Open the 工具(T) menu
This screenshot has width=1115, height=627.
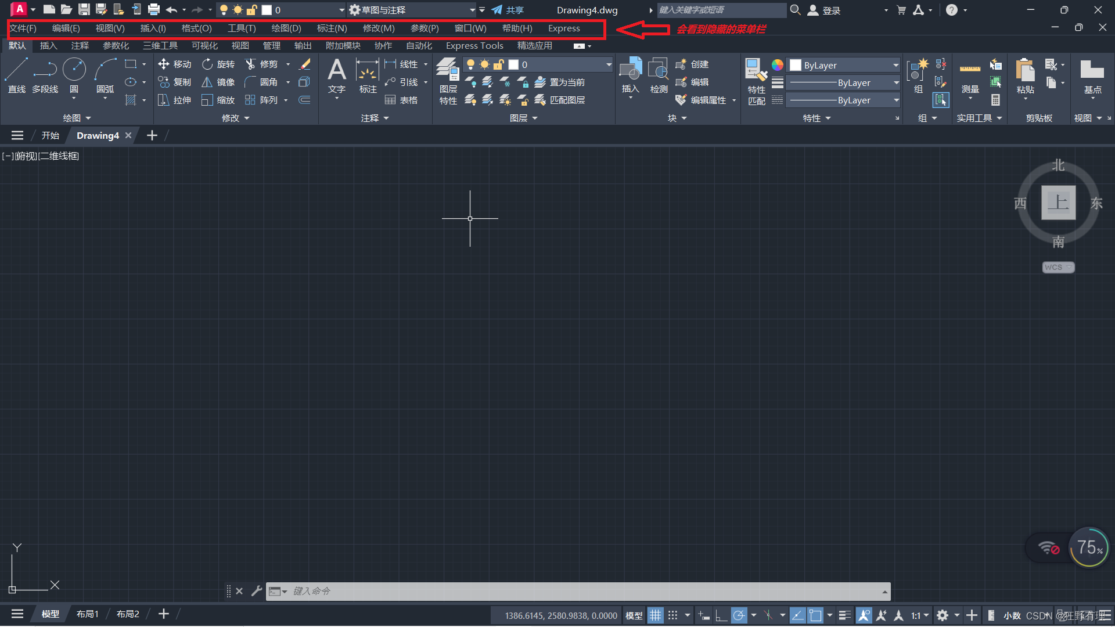click(x=242, y=28)
